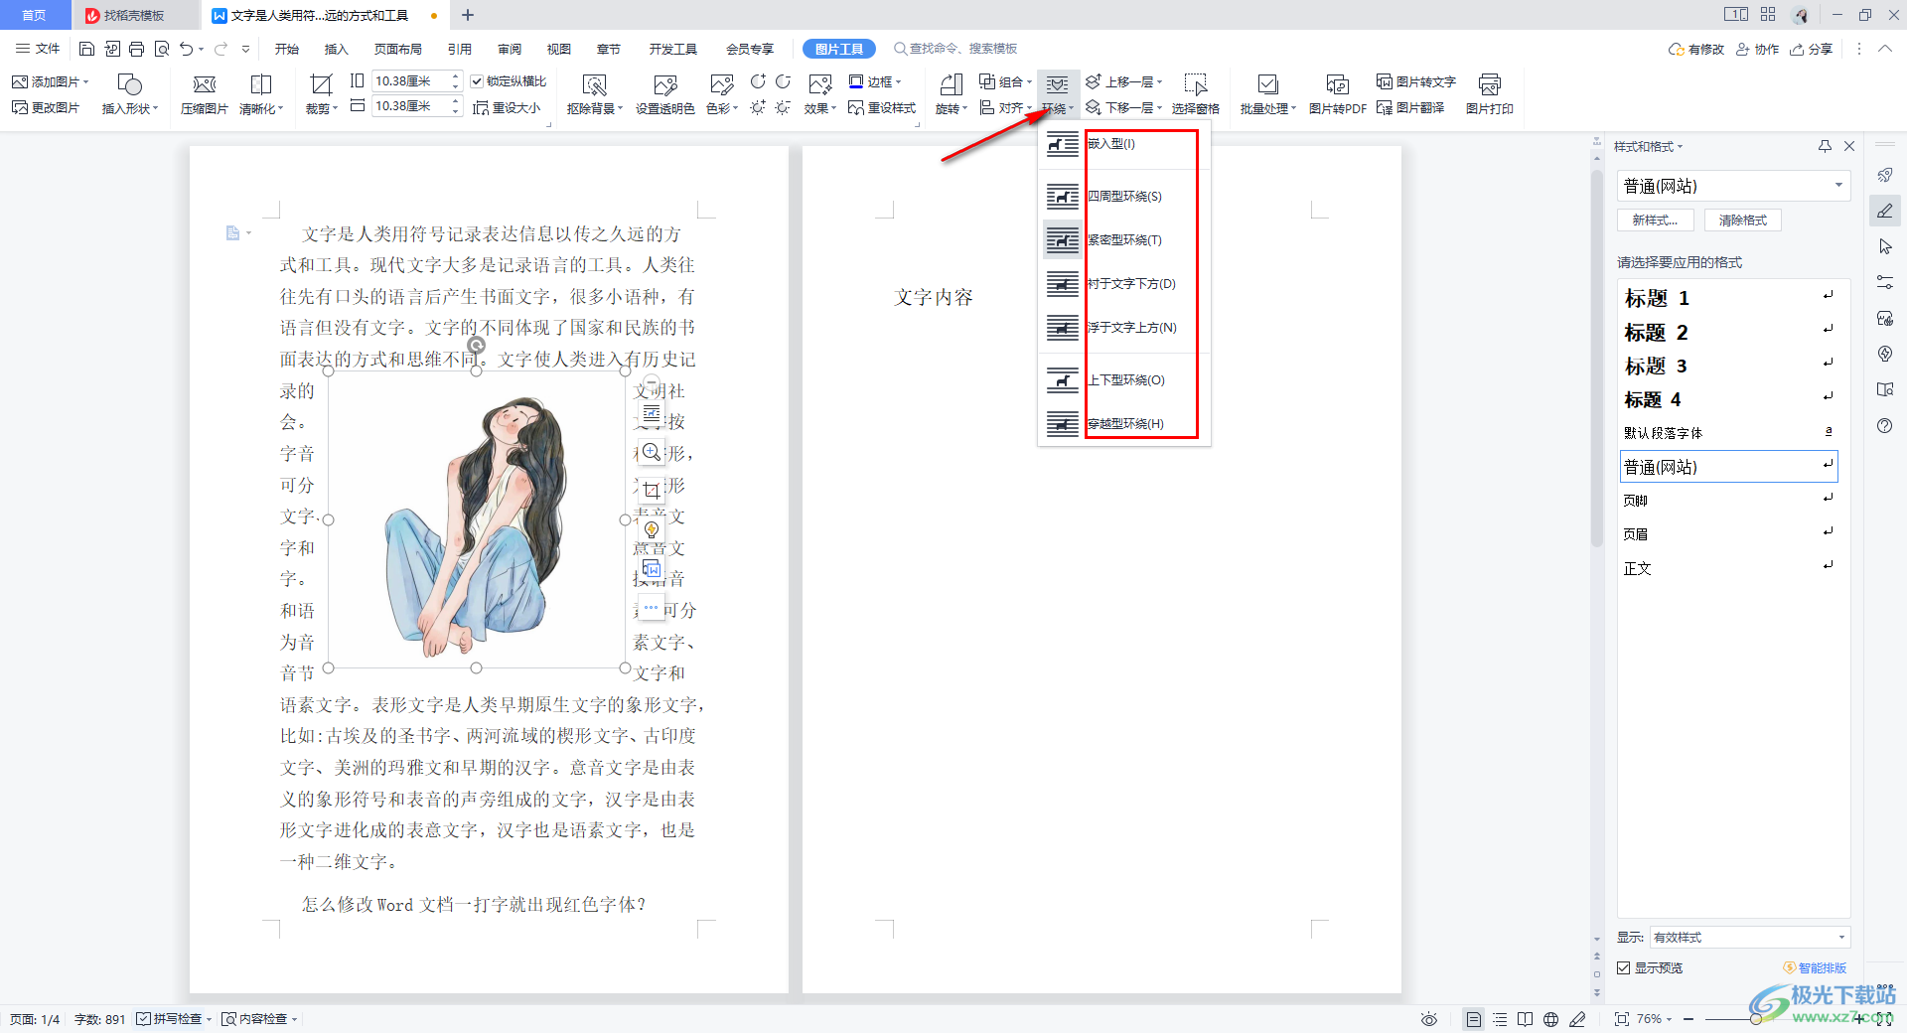Open the Show: 有效样式 dropdown

coord(1749,937)
